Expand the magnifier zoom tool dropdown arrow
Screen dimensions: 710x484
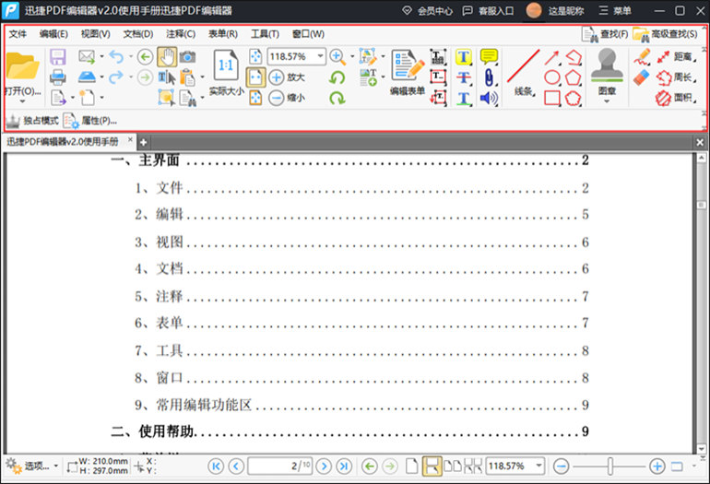click(x=352, y=56)
